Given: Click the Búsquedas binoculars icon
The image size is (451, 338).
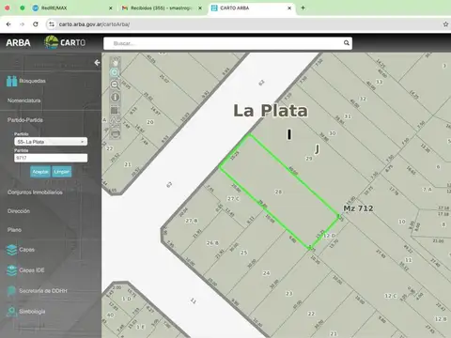Looking at the screenshot, I should (11, 81).
